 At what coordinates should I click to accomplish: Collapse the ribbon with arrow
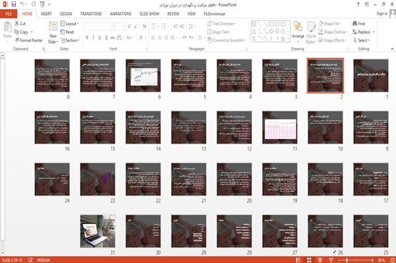pyautogui.click(x=392, y=49)
